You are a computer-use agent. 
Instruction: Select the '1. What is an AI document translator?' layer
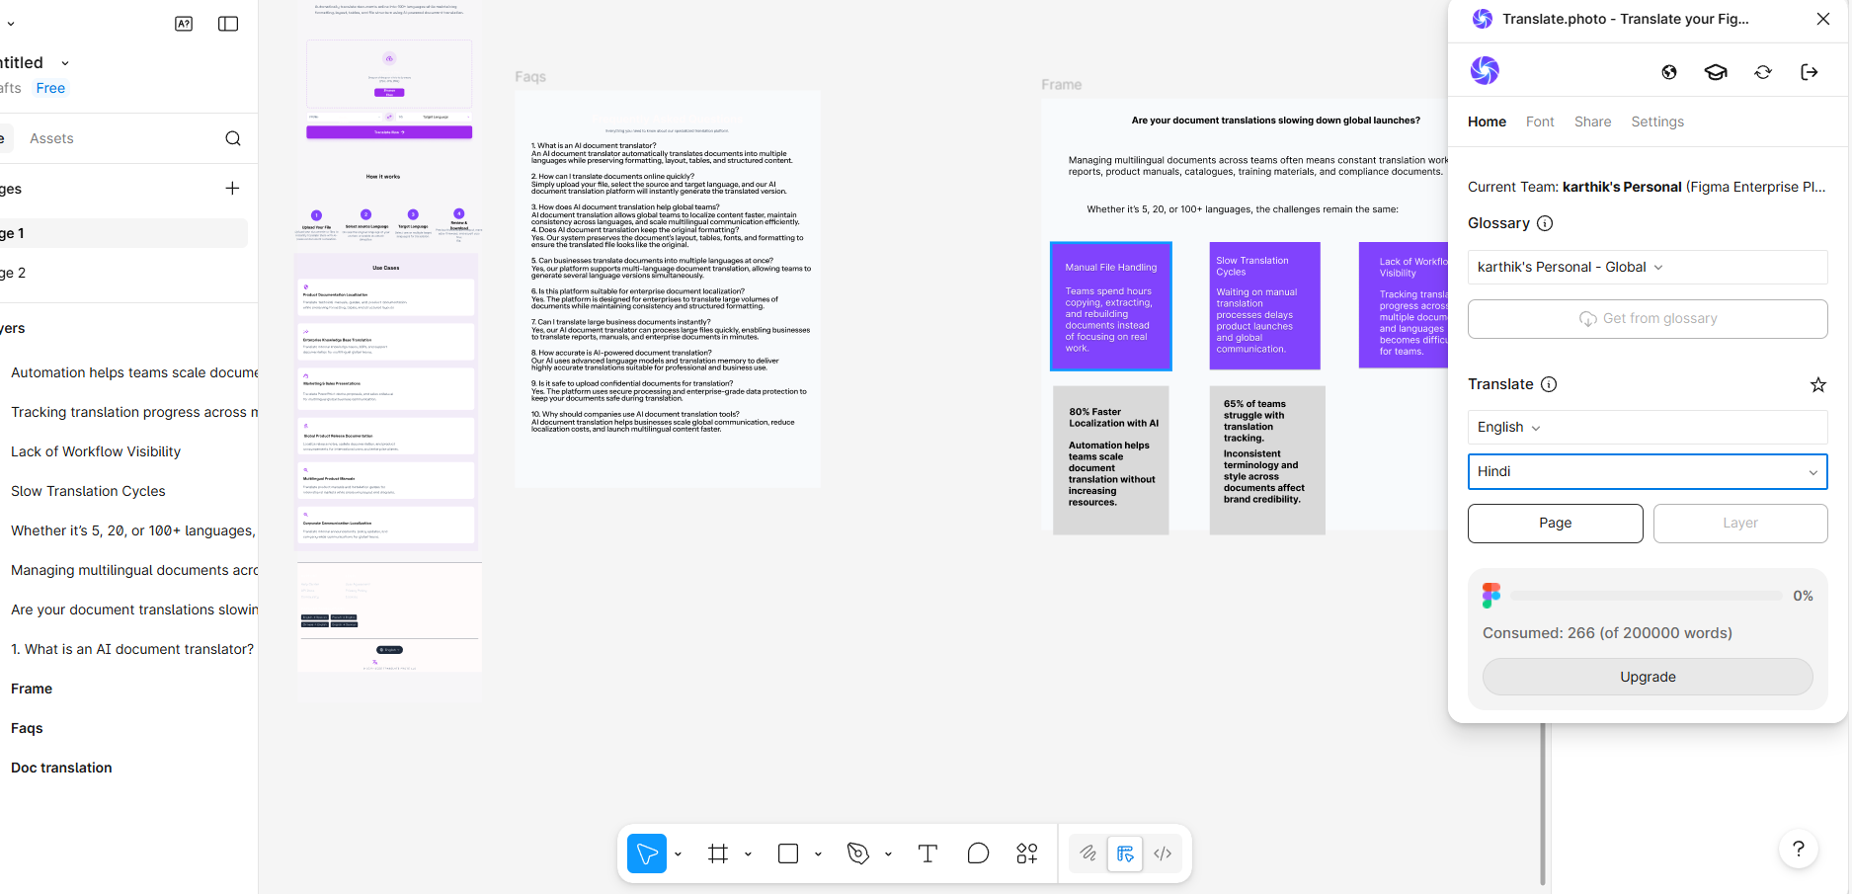[x=132, y=649]
